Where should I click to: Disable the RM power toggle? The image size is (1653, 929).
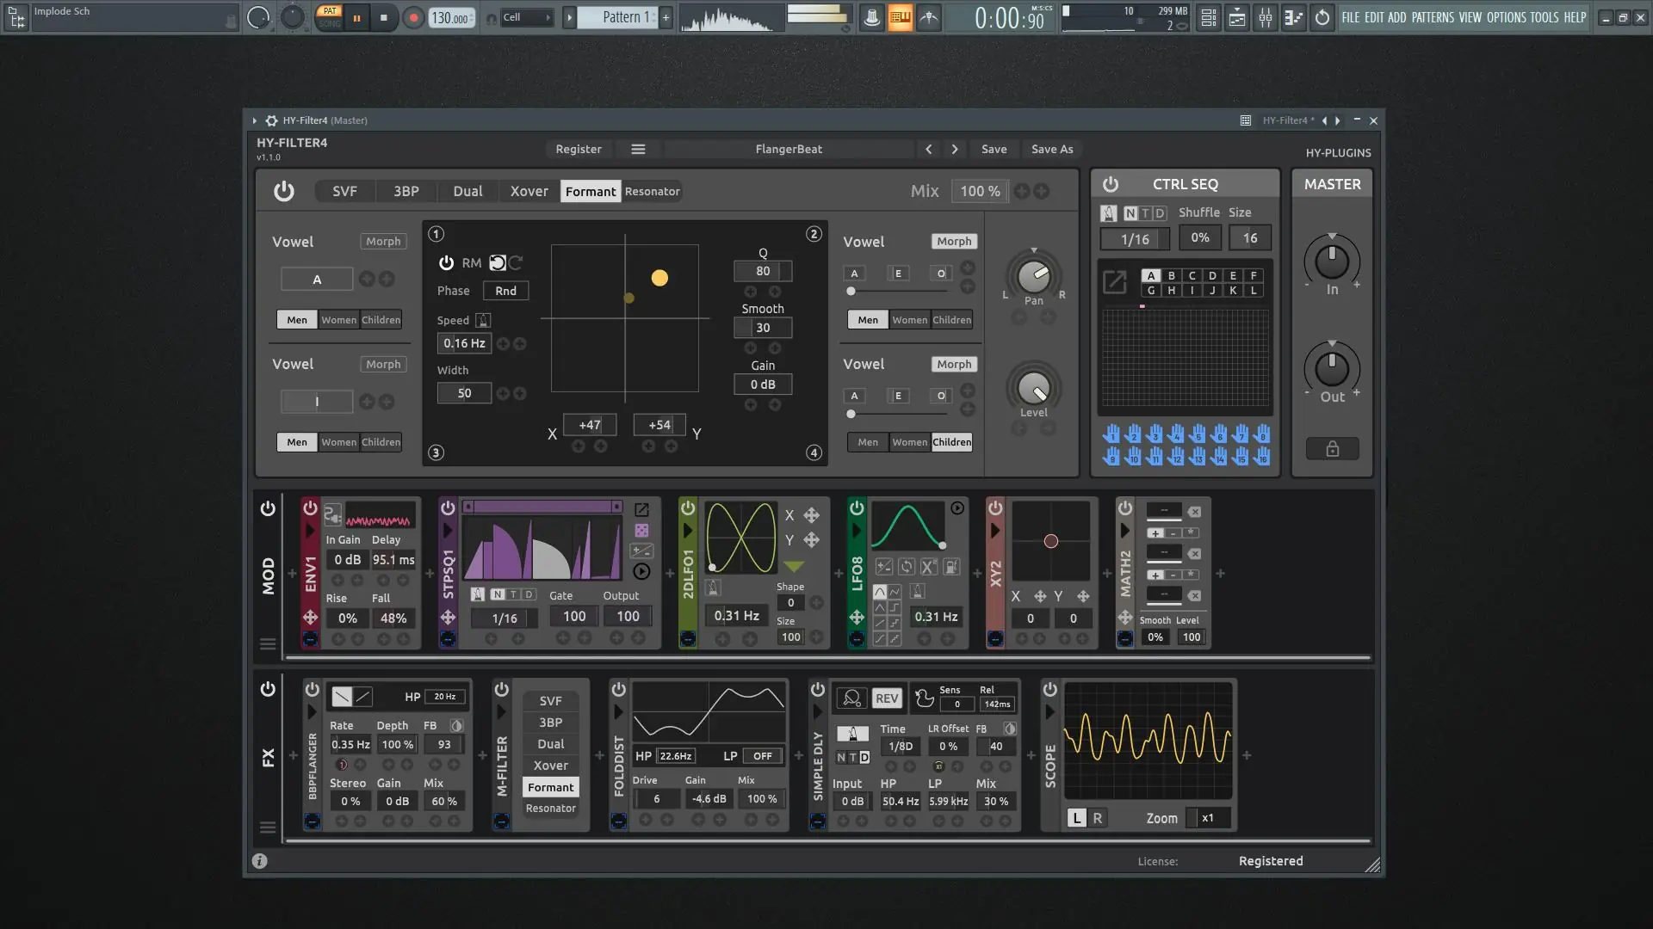[446, 262]
